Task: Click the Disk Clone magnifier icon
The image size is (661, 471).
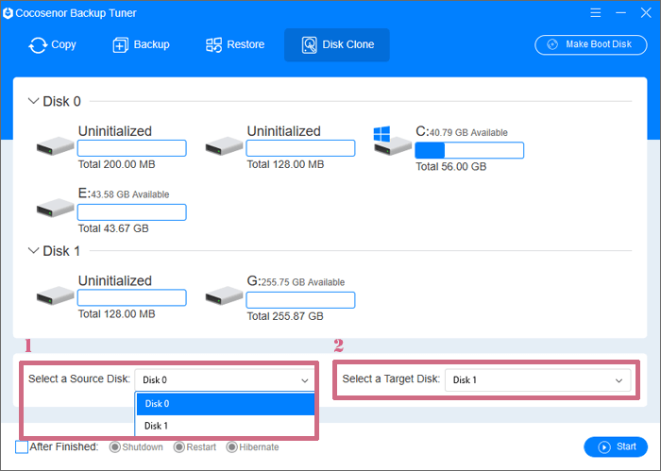Action: click(x=310, y=45)
